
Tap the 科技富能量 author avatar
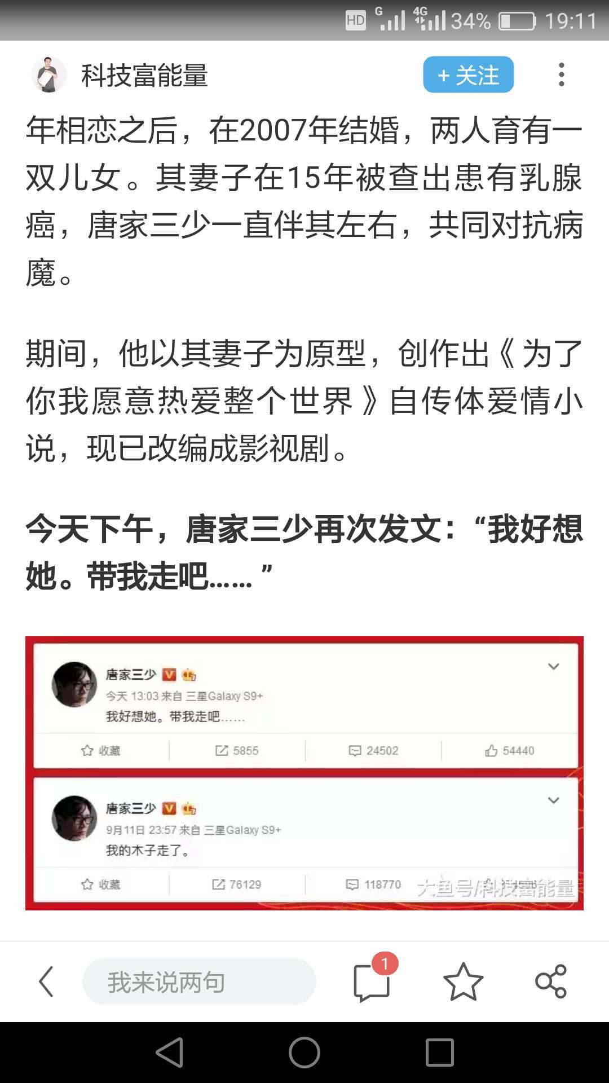tap(49, 74)
